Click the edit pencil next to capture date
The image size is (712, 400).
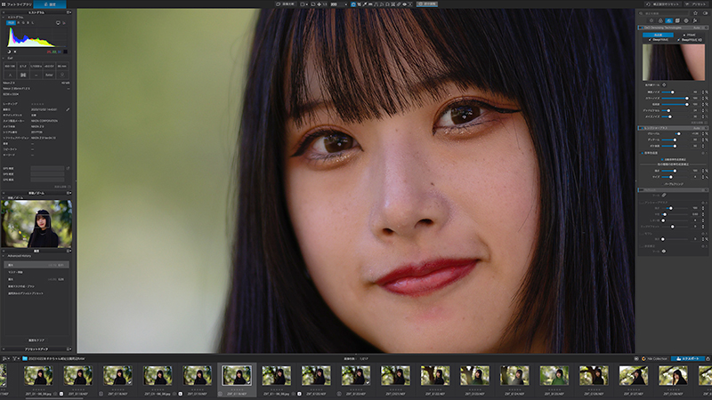(x=68, y=109)
